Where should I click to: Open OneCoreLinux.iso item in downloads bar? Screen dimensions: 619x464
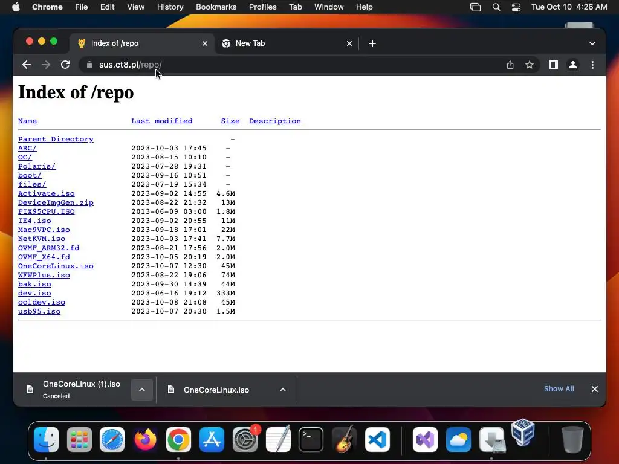pyautogui.click(x=216, y=390)
